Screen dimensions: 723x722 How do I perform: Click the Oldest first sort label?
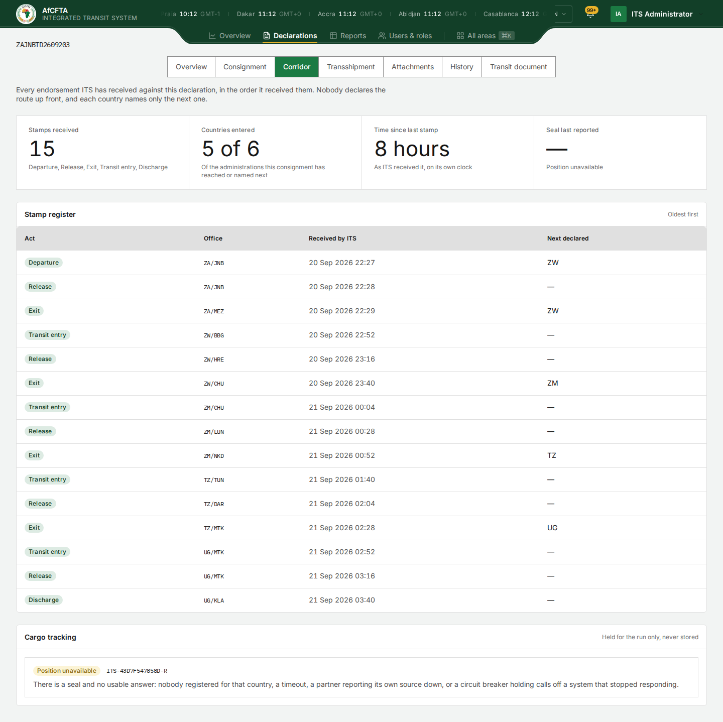(x=683, y=214)
